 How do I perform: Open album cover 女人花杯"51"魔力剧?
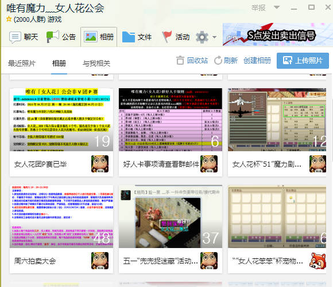[277, 120]
